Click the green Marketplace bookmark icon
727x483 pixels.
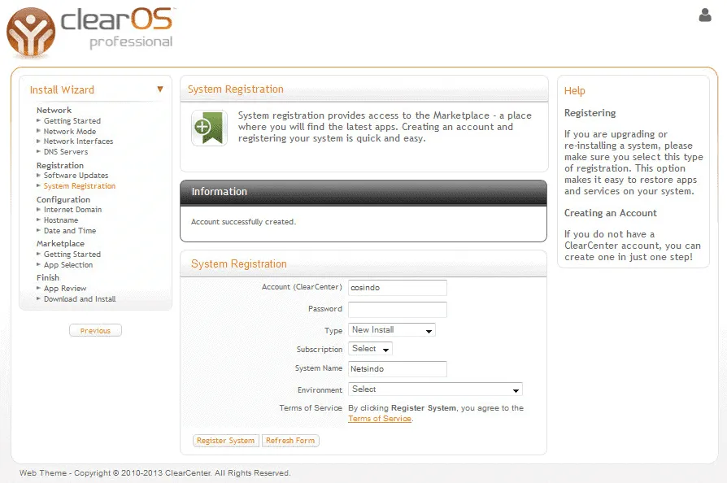209,128
